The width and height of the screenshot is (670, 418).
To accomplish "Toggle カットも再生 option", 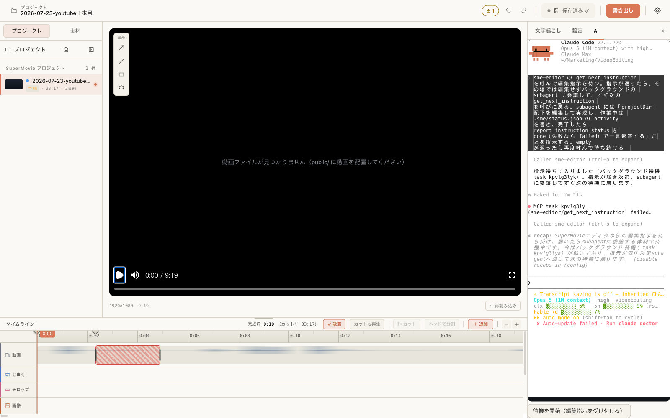I will pos(367,324).
